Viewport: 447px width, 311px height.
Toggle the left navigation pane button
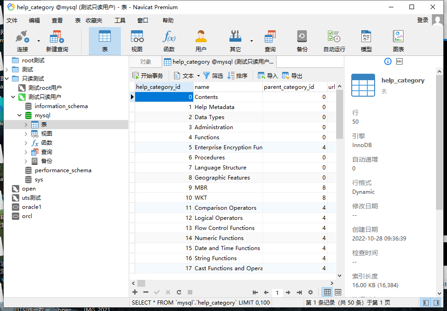click(x=426, y=302)
